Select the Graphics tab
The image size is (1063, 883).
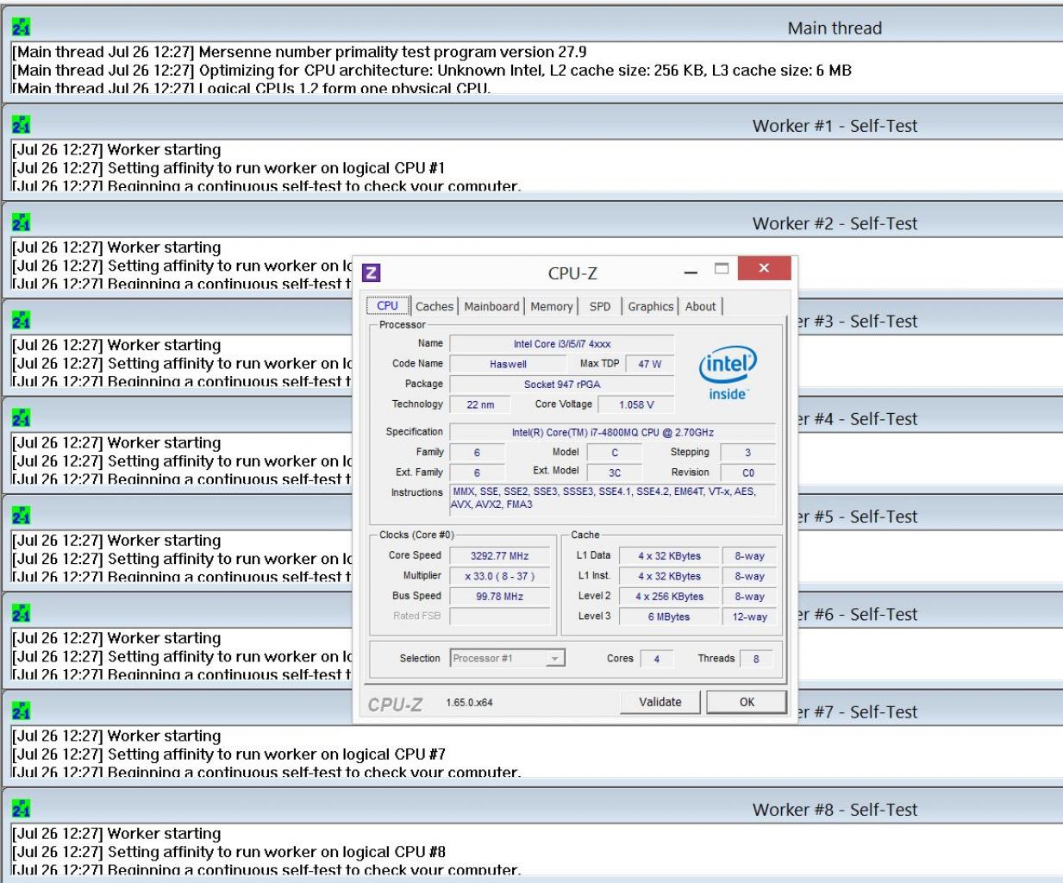[x=651, y=306]
